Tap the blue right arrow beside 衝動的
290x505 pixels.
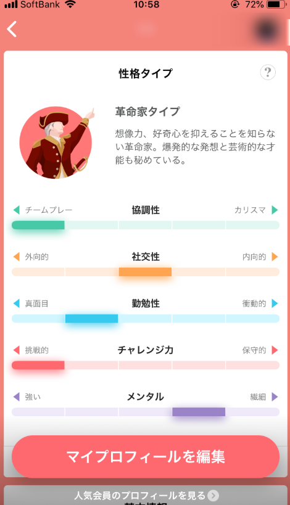tap(275, 303)
